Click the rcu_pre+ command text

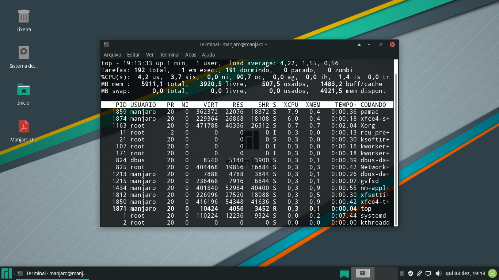375,133
